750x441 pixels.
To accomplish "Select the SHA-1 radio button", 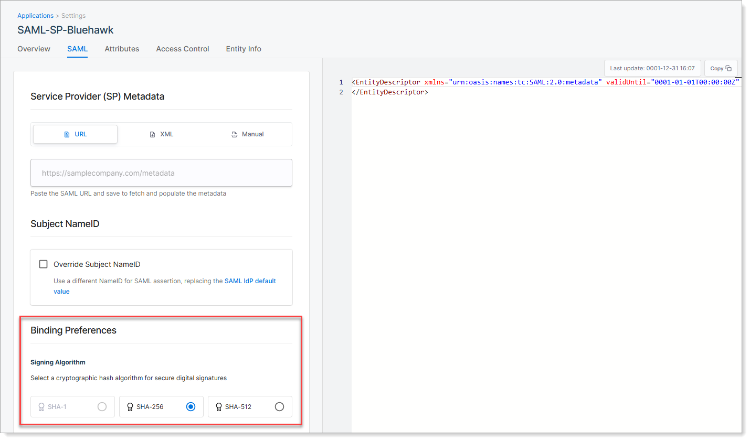I will [102, 407].
